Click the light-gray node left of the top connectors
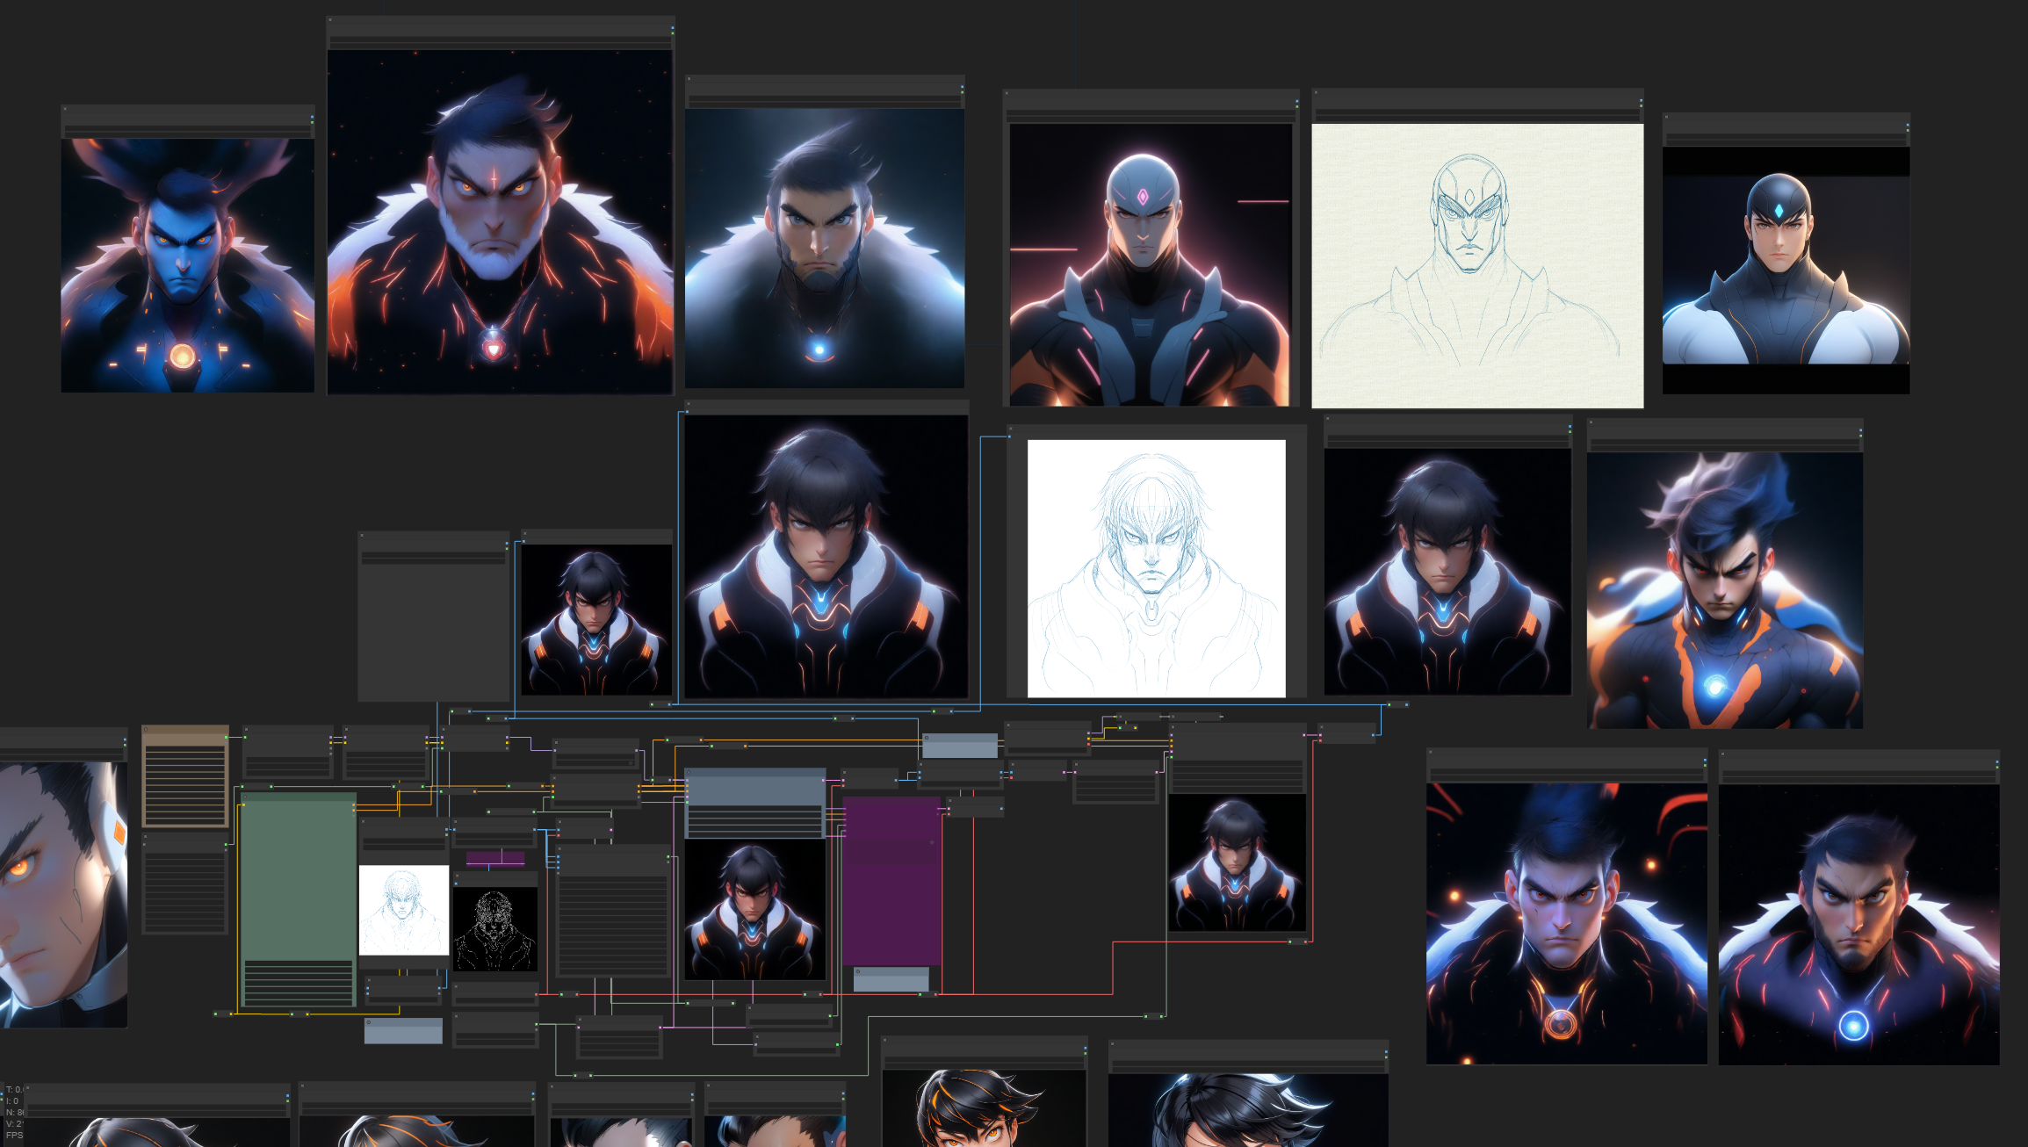 pyautogui.click(x=959, y=746)
